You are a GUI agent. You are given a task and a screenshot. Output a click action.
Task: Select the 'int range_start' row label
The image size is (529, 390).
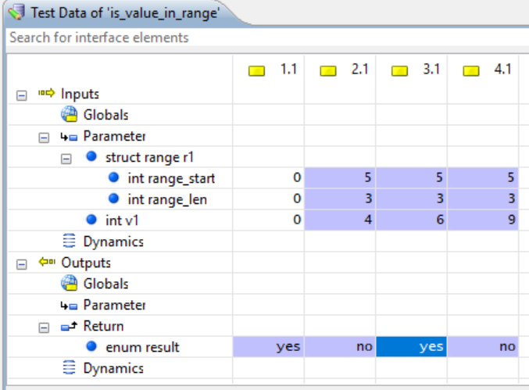point(171,178)
